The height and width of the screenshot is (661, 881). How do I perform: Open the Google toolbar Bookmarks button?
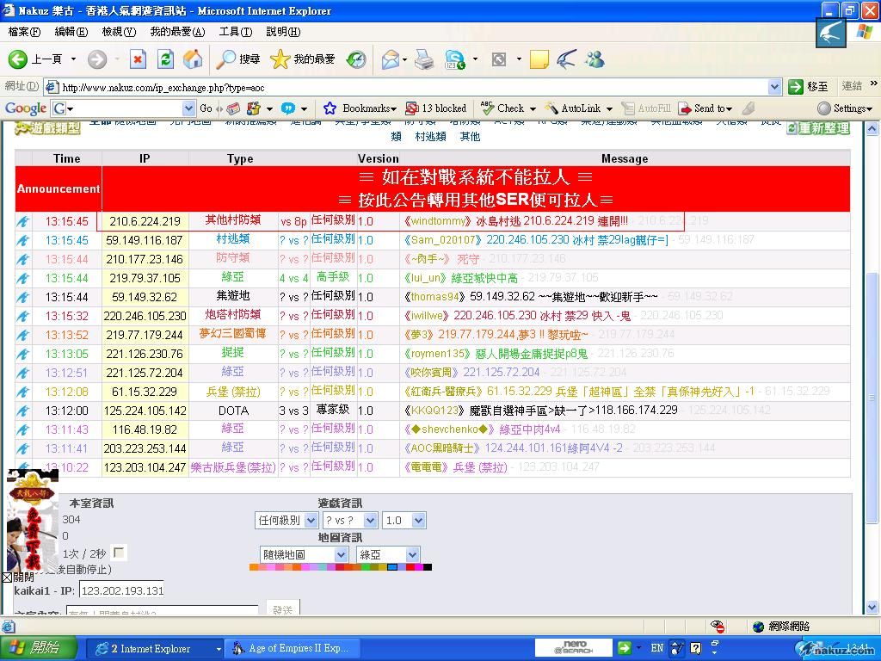(x=360, y=108)
